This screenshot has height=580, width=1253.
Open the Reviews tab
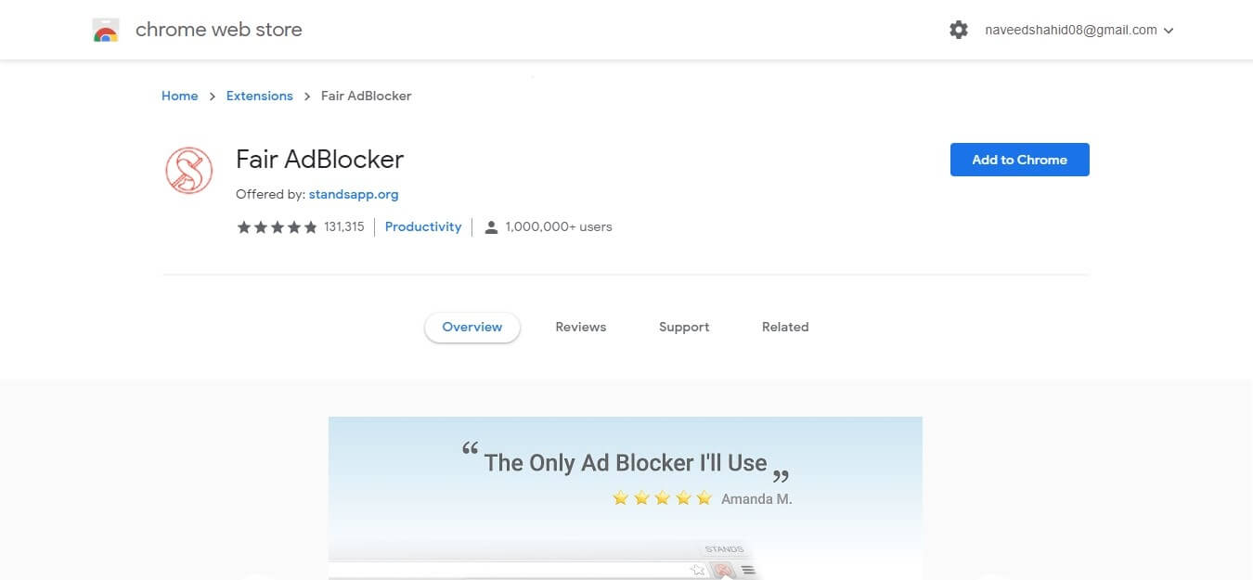[x=581, y=327]
